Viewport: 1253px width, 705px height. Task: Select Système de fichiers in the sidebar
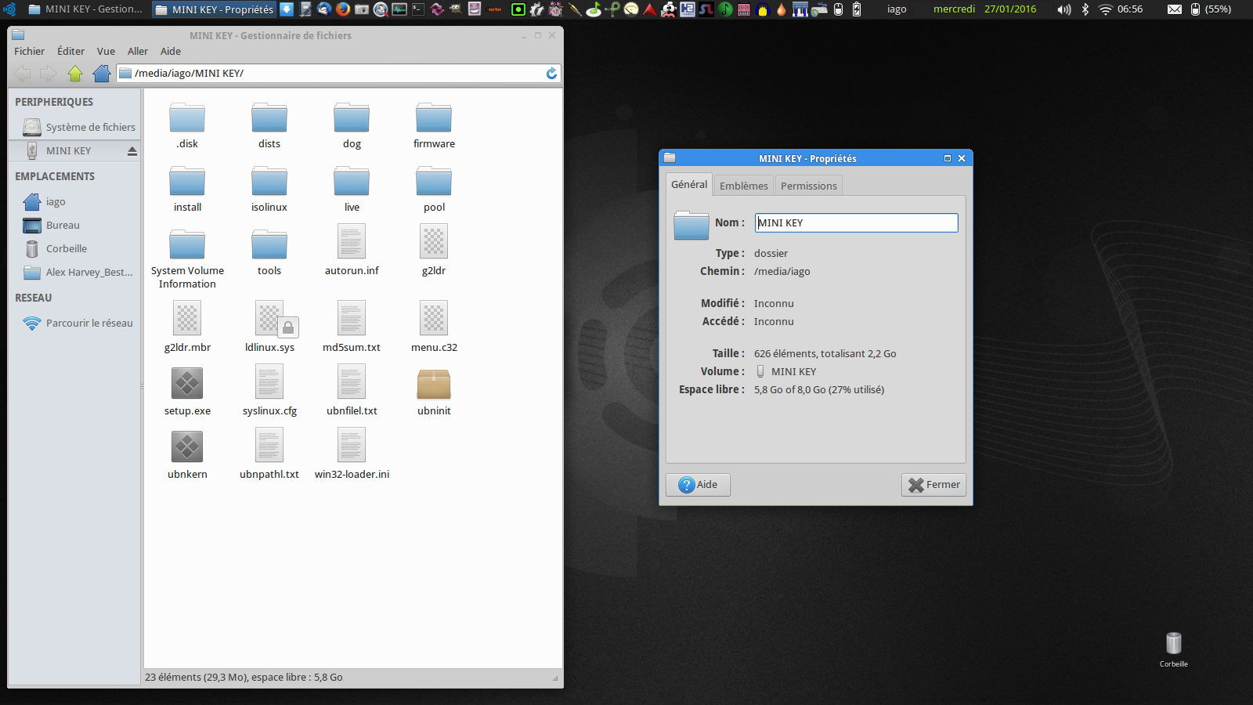(x=89, y=128)
